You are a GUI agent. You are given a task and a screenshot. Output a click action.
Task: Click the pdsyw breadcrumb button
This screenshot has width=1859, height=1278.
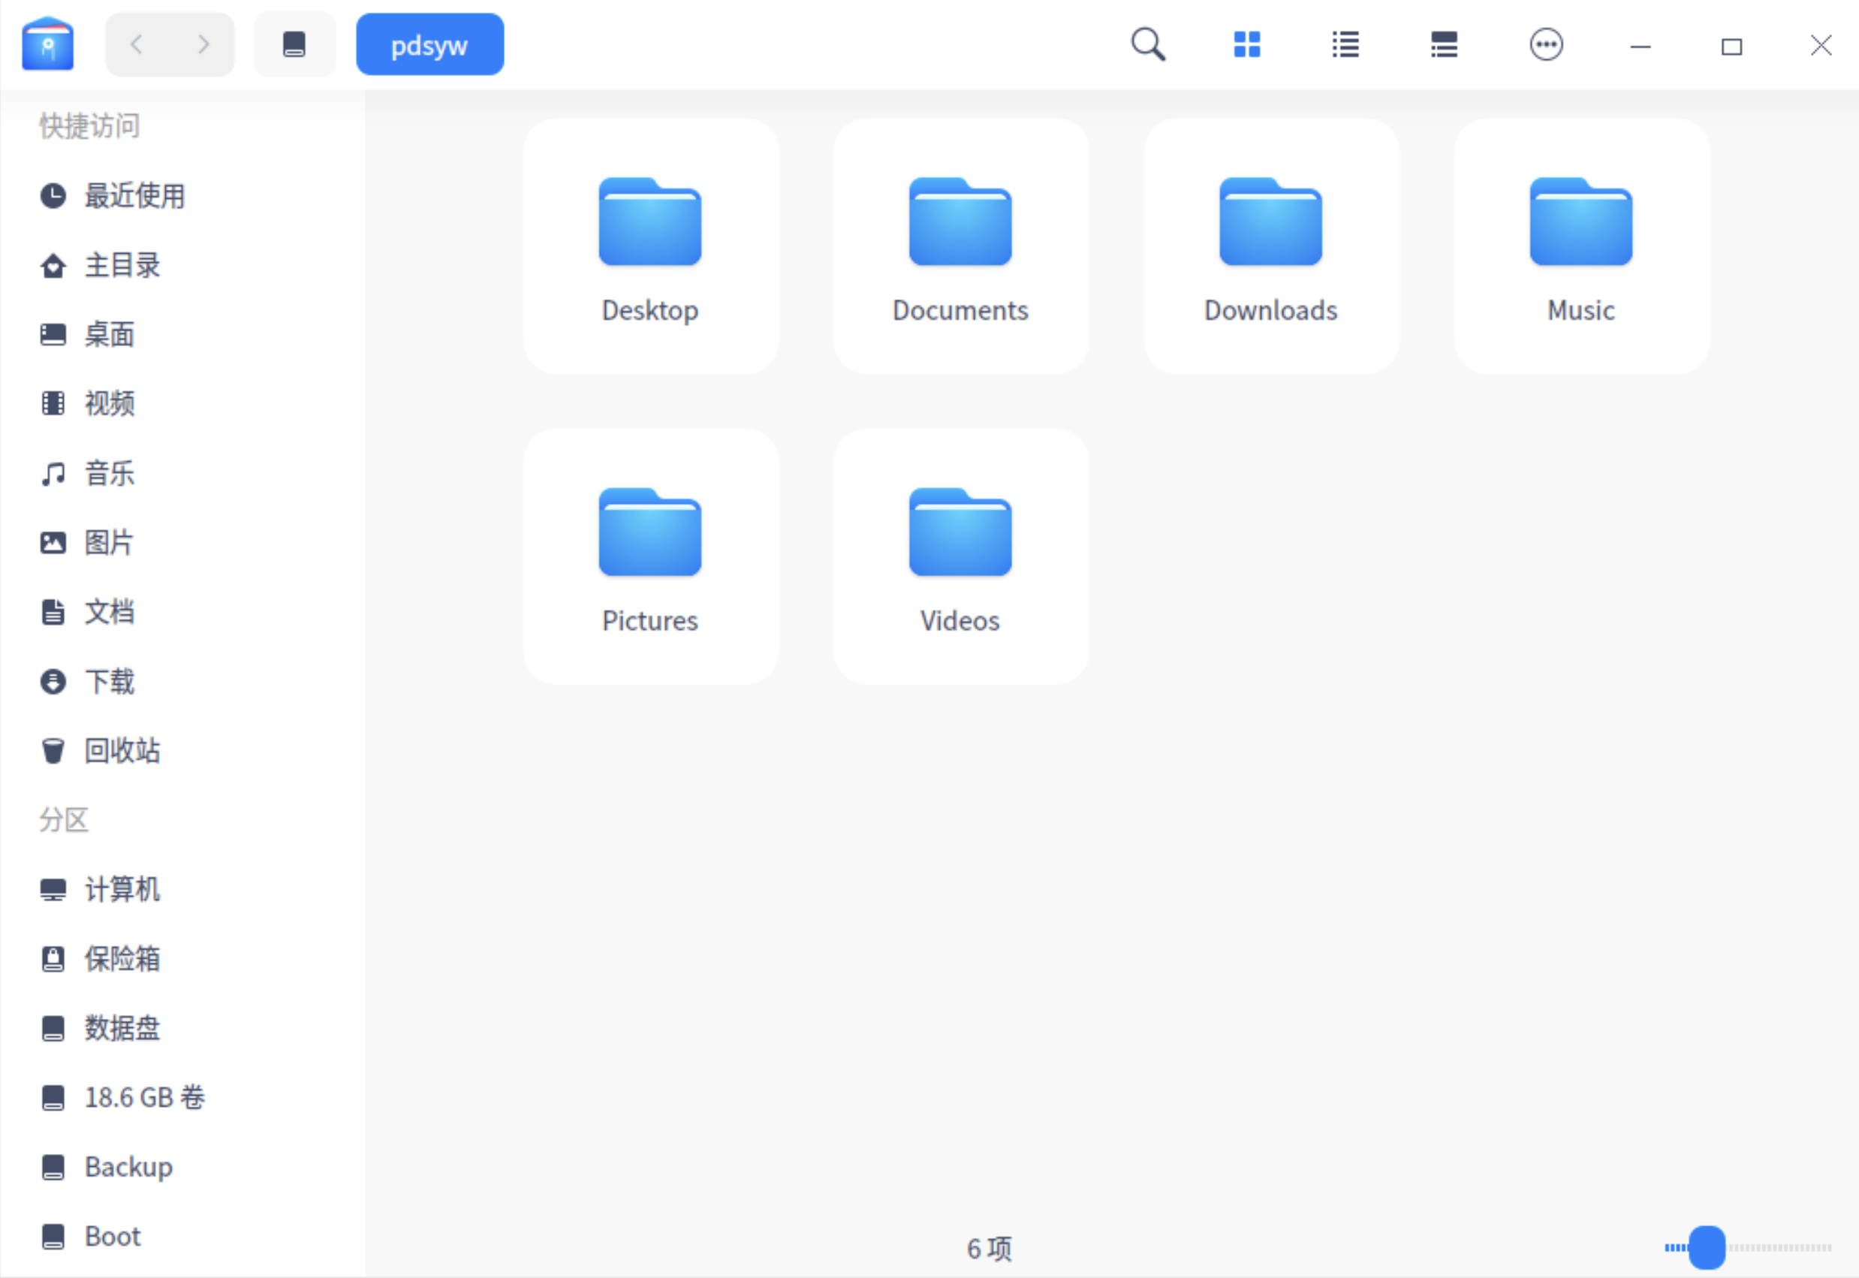[x=430, y=44]
